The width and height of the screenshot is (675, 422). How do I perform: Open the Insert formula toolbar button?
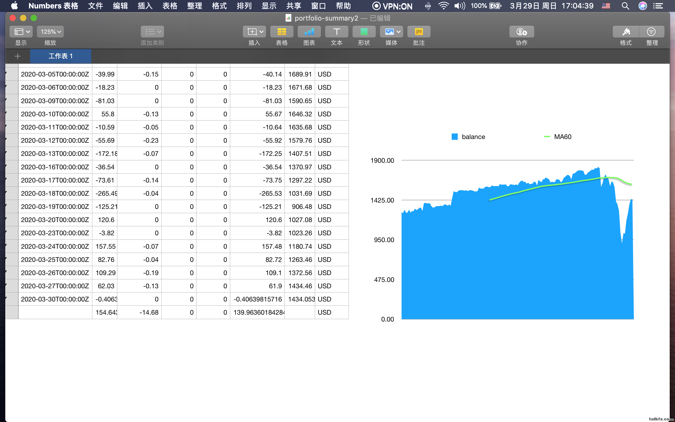pyautogui.click(x=254, y=32)
